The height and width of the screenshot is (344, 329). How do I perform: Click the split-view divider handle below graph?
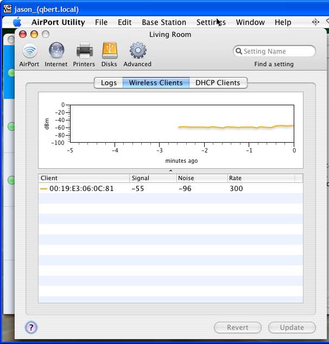(x=170, y=171)
